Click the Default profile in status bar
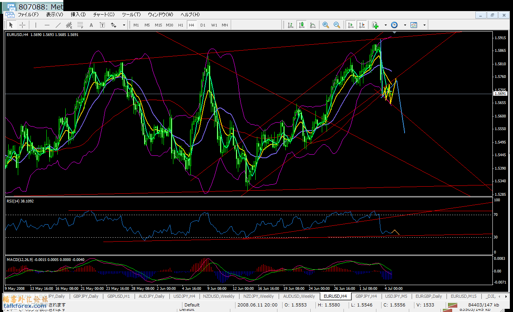Screen dimensions: 513x312 [x=192, y=305]
